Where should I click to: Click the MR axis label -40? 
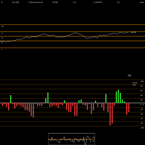pyautogui.click(x=142, y=114)
